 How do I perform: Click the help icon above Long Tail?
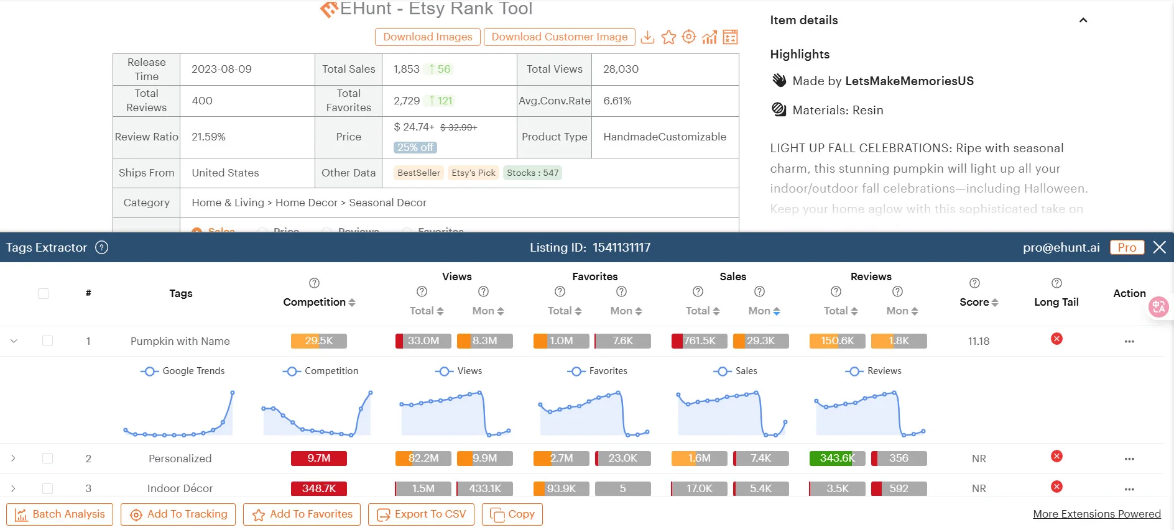click(x=1057, y=283)
